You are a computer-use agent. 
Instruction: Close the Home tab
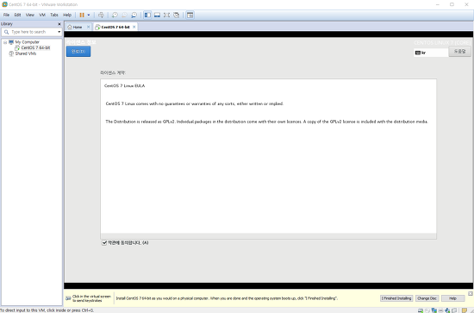pyautogui.click(x=88, y=27)
